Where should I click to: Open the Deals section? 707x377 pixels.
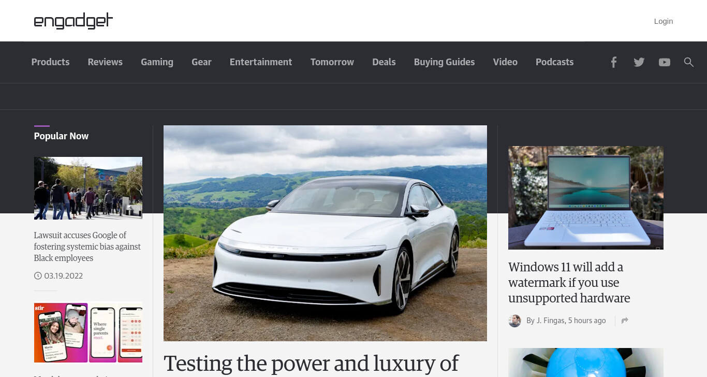tap(384, 62)
